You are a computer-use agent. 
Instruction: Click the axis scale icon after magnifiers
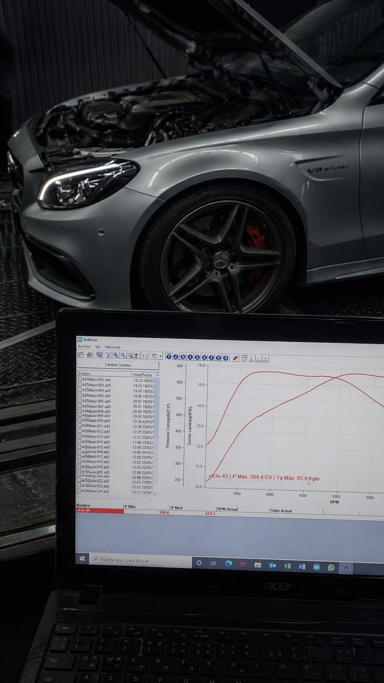(137, 355)
